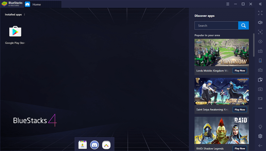This screenshot has width=266, height=151.
Task: Maximize the BlueStacks window
Action: click(x=243, y=4)
